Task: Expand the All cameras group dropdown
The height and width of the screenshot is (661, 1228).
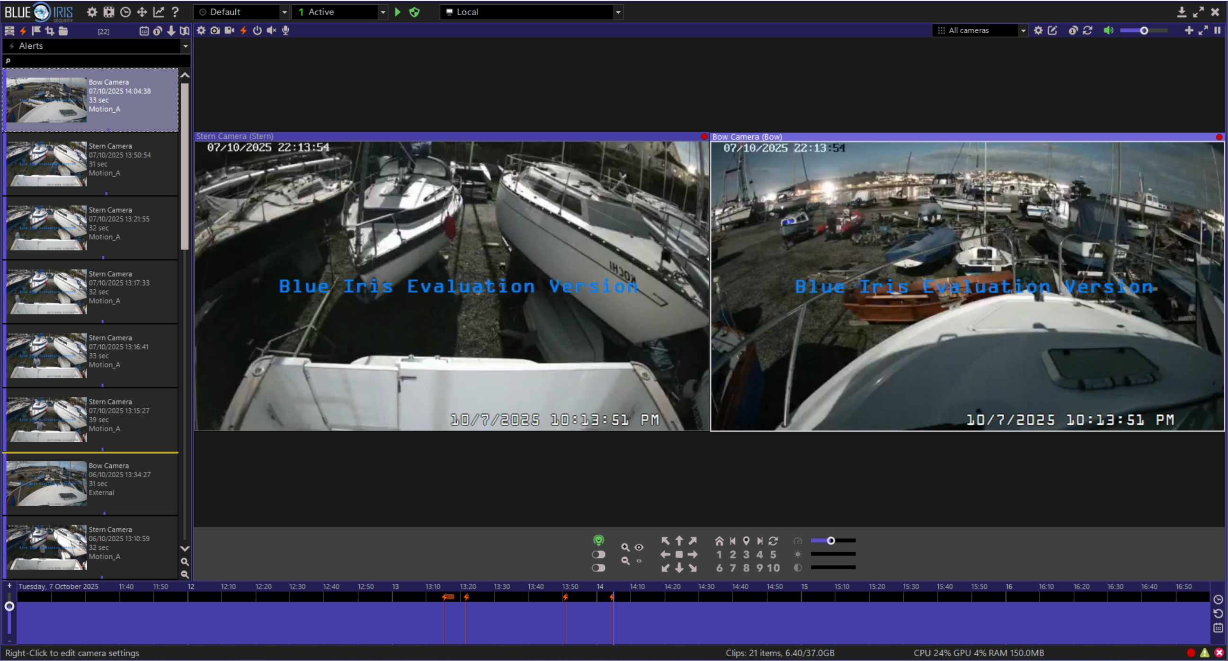Action: pos(1023,30)
